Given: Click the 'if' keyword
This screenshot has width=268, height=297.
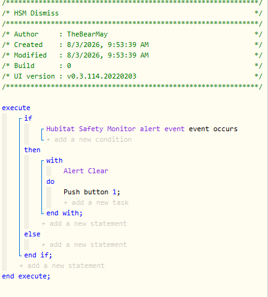Looking at the screenshot, I should pos(28,118).
